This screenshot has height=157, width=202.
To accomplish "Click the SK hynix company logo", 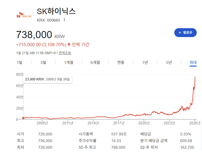I will click(x=24, y=15).
